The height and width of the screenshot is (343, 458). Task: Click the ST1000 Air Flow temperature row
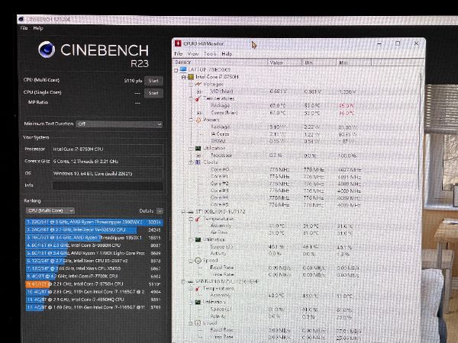coord(282,232)
